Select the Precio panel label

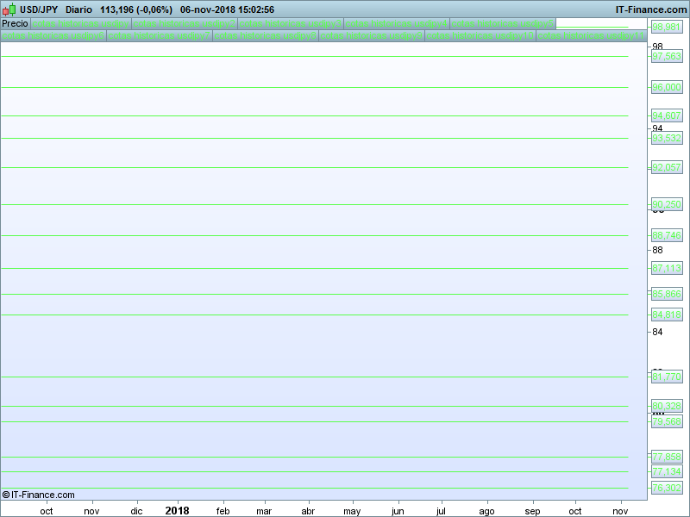(15, 23)
